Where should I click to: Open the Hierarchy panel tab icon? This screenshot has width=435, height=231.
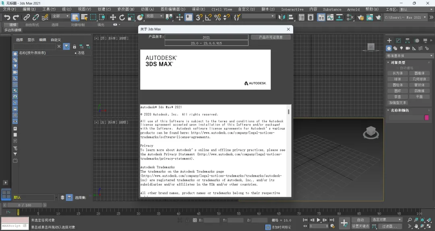coord(407,41)
